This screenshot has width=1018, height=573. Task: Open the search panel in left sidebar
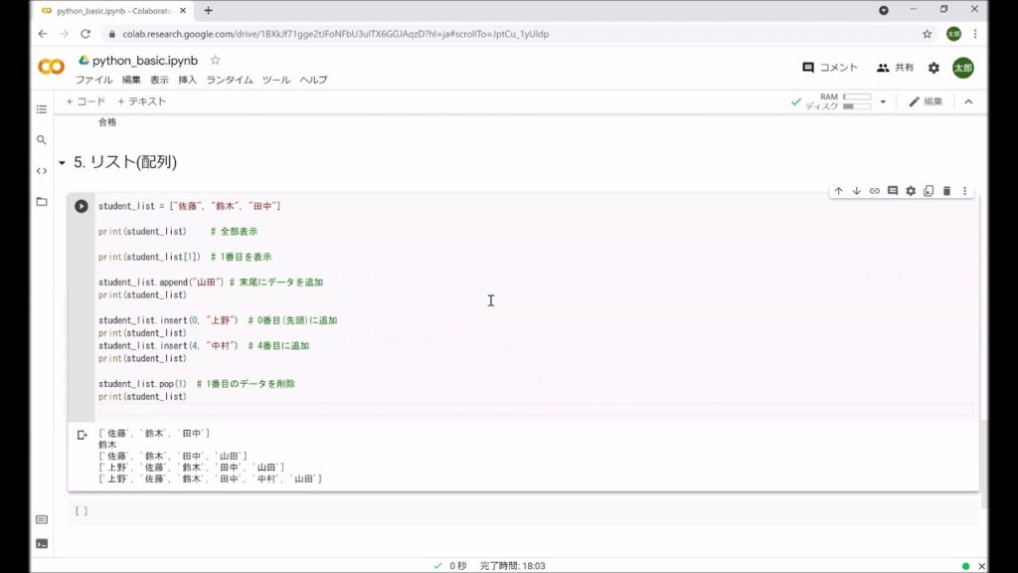coord(41,140)
